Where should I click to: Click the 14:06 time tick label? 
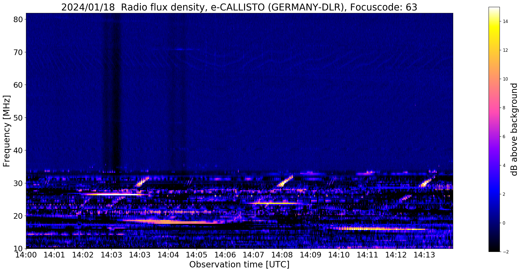225,255
